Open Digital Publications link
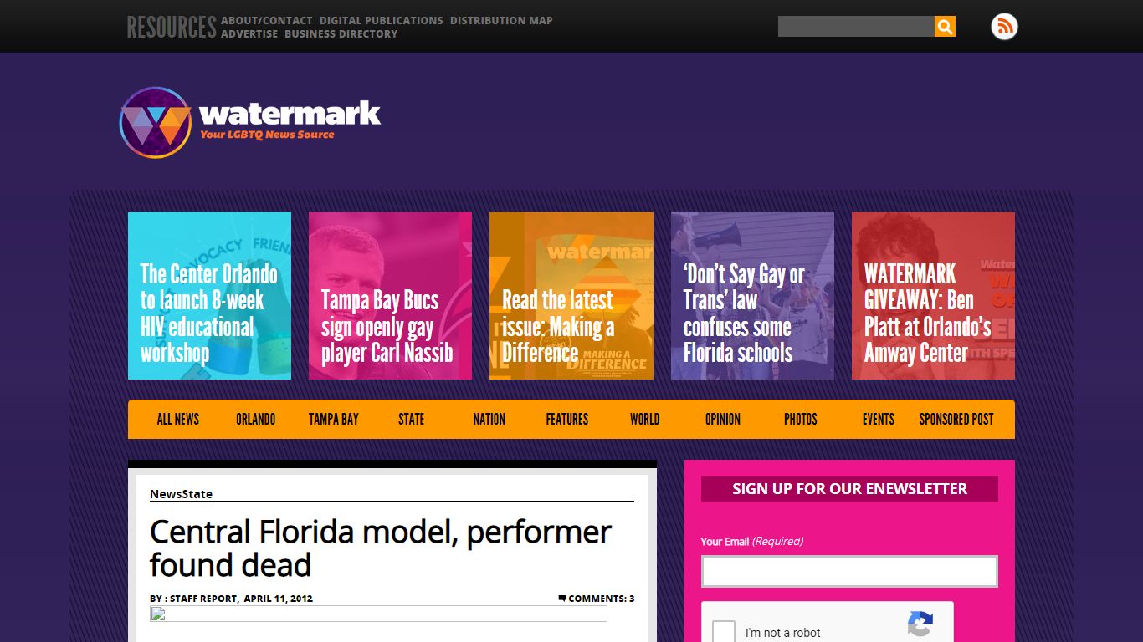1143x642 pixels. pyautogui.click(x=382, y=20)
